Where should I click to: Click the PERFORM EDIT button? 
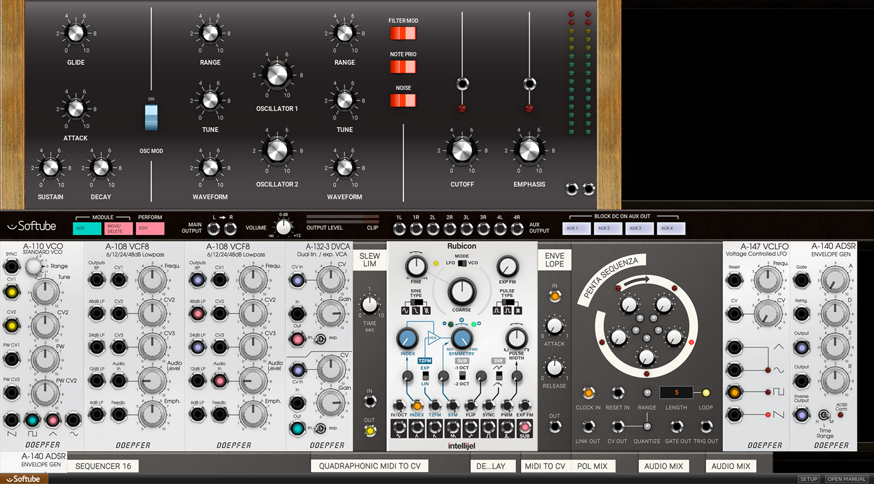pyautogui.click(x=150, y=228)
